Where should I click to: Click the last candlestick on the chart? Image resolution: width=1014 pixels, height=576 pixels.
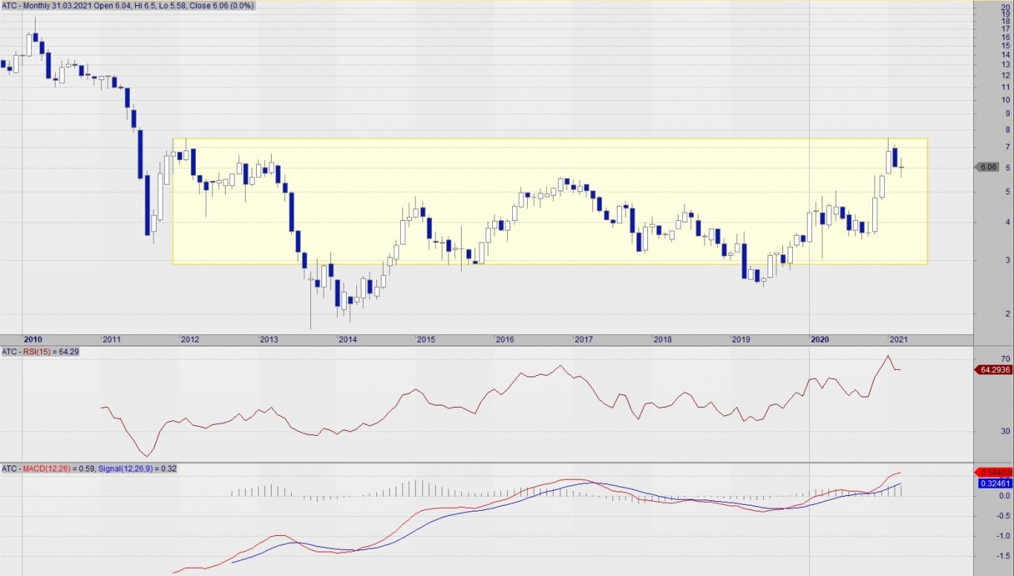point(902,168)
